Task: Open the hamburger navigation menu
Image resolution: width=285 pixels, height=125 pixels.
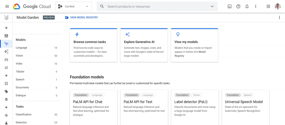Action: (x=7, y=6)
